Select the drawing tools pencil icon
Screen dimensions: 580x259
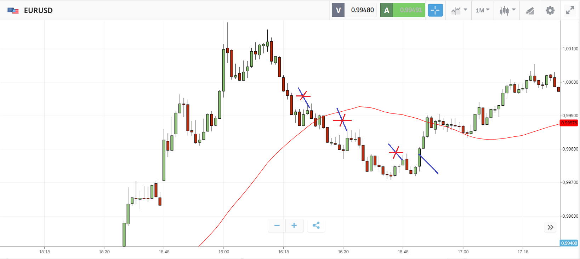(x=530, y=11)
